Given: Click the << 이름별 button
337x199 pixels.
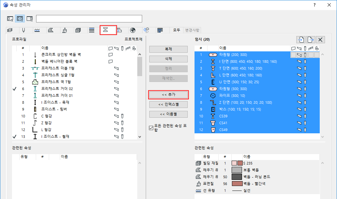Looking at the screenshot, I should (168, 114).
